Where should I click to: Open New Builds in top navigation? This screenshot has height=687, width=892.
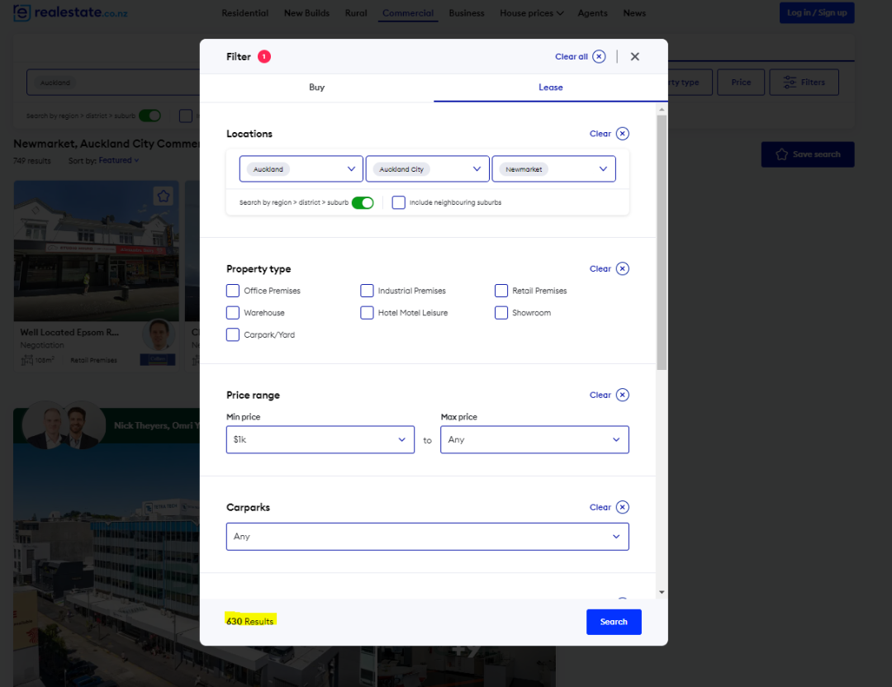click(306, 13)
